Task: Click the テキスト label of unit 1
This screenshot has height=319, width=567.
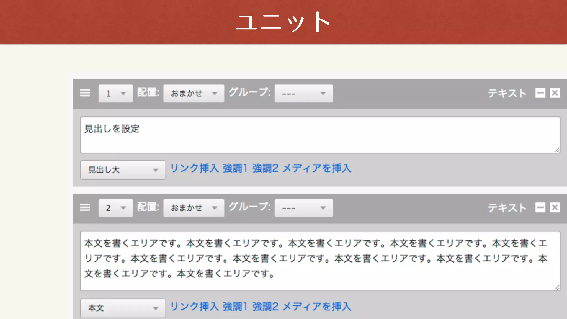Action: pyautogui.click(x=507, y=93)
